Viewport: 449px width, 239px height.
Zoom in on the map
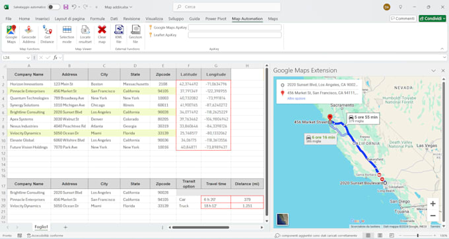tap(433, 203)
